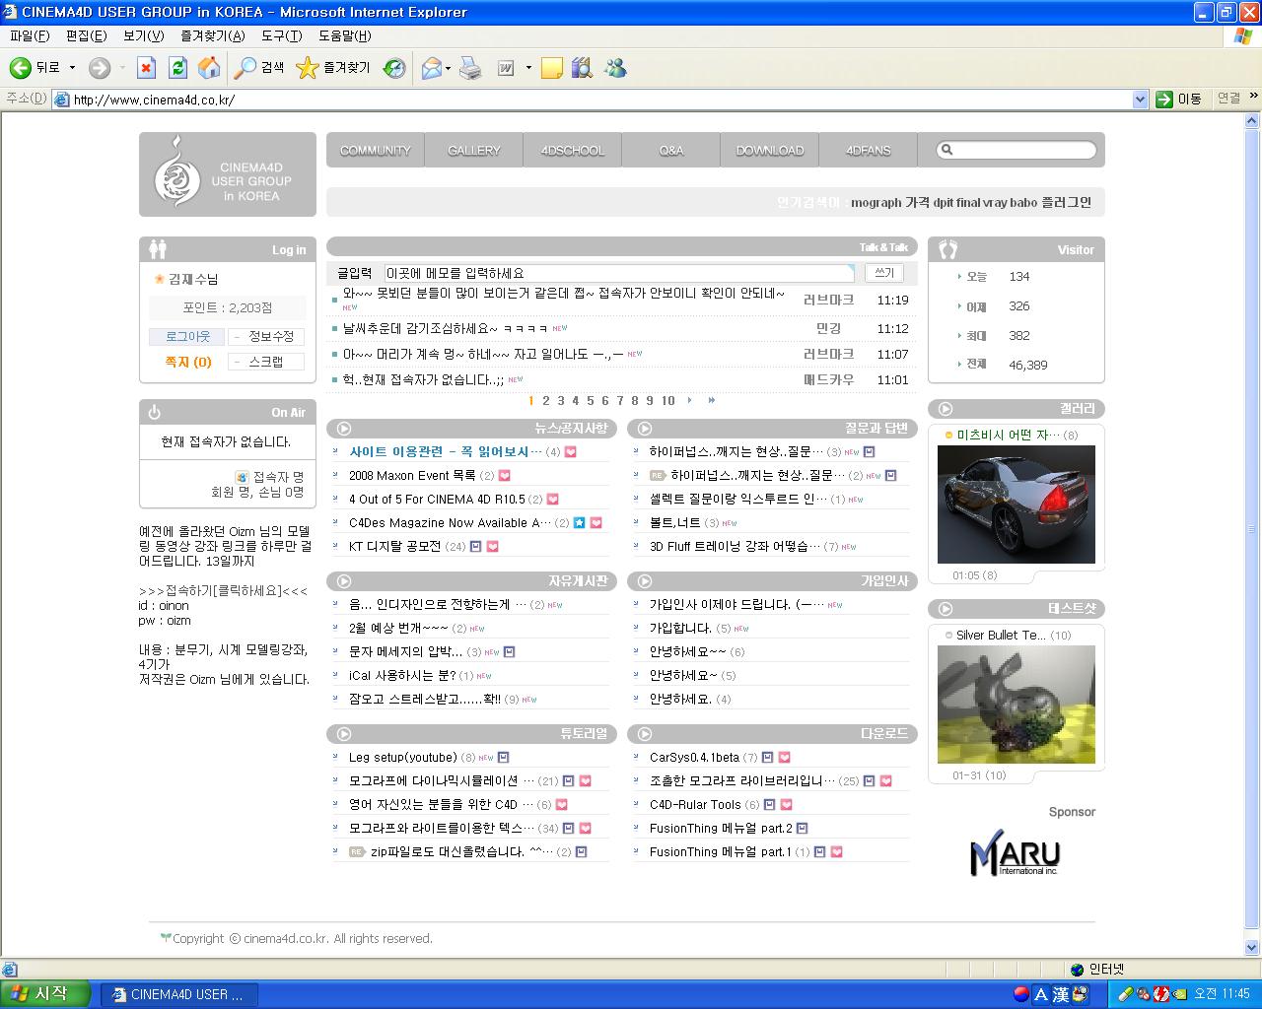Refresh the page with the green arrows icon
The image size is (1262, 1009).
pos(177,67)
